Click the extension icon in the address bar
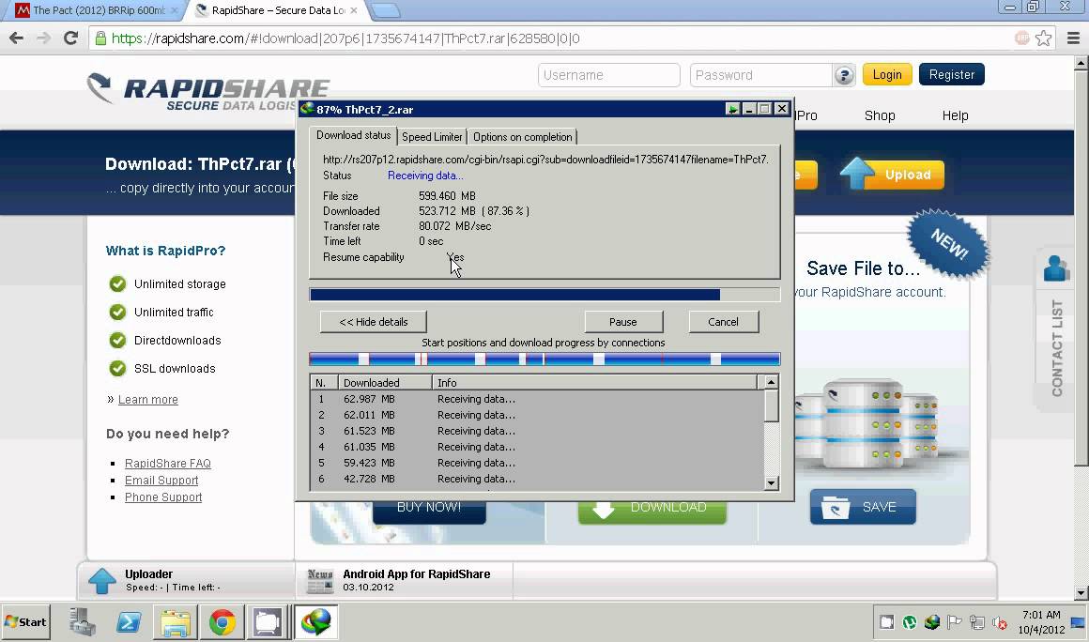Viewport: 1089px width, 642px height. click(1021, 38)
